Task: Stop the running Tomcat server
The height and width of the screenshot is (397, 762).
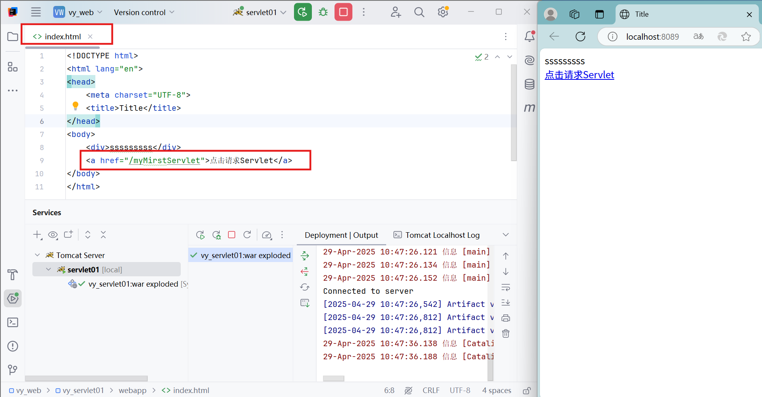Action: (343, 12)
